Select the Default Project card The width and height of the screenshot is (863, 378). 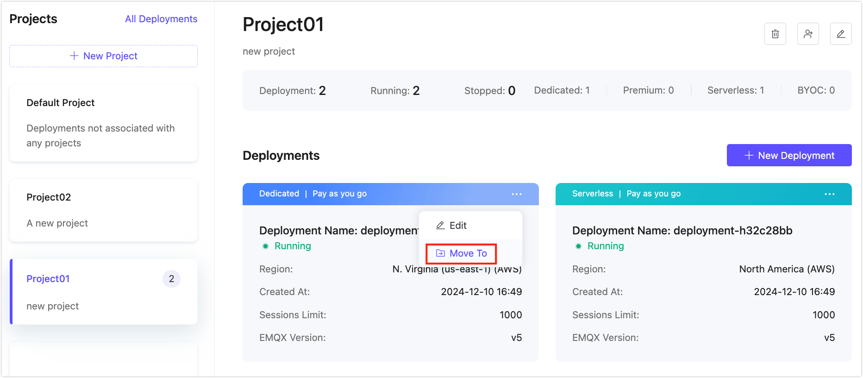click(103, 123)
